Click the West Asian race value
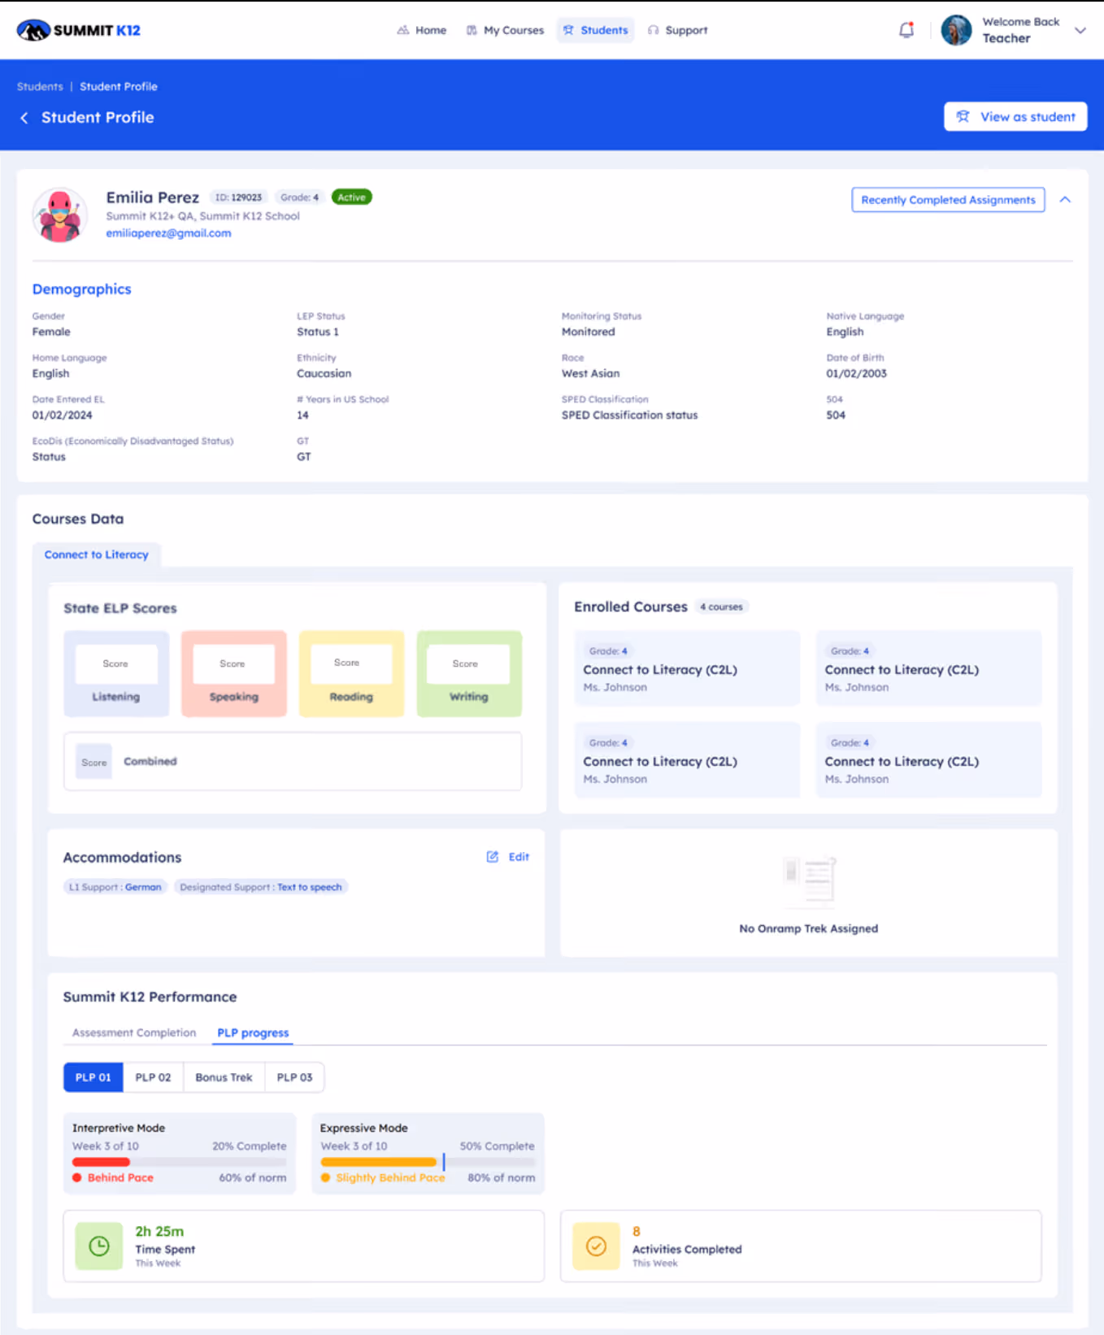 pos(591,374)
